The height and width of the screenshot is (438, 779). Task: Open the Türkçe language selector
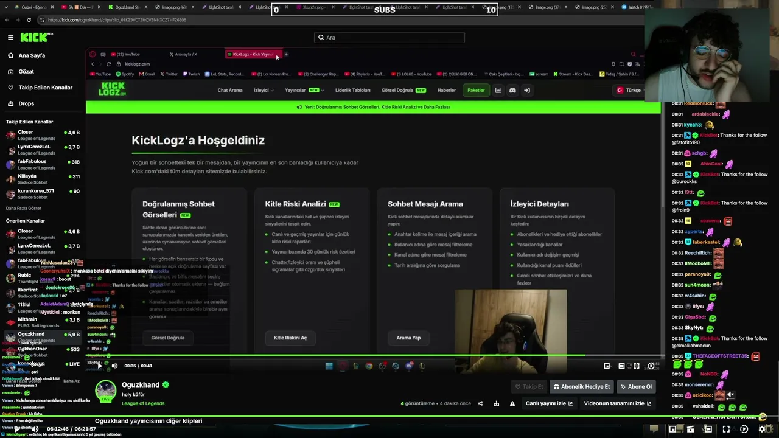[630, 90]
